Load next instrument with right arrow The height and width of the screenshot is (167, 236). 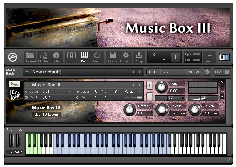(140, 85)
